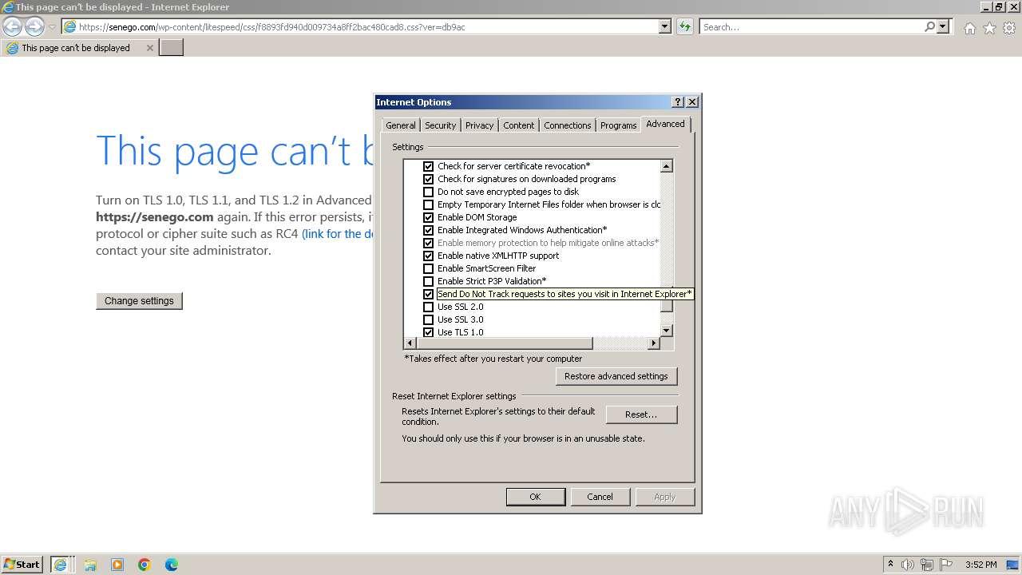Cancel the Internet Options dialog
1022x575 pixels.
[x=600, y=497]
